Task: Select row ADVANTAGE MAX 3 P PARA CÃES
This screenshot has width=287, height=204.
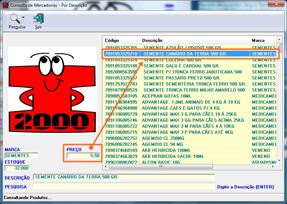Action: [190, 132]
